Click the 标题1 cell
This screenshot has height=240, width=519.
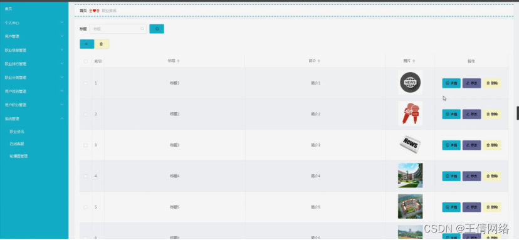[x=174, y=83]
